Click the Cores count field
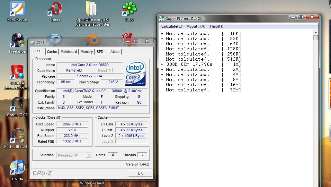The width and height of the screenshot is (331, 187). (x=113, y=155)
